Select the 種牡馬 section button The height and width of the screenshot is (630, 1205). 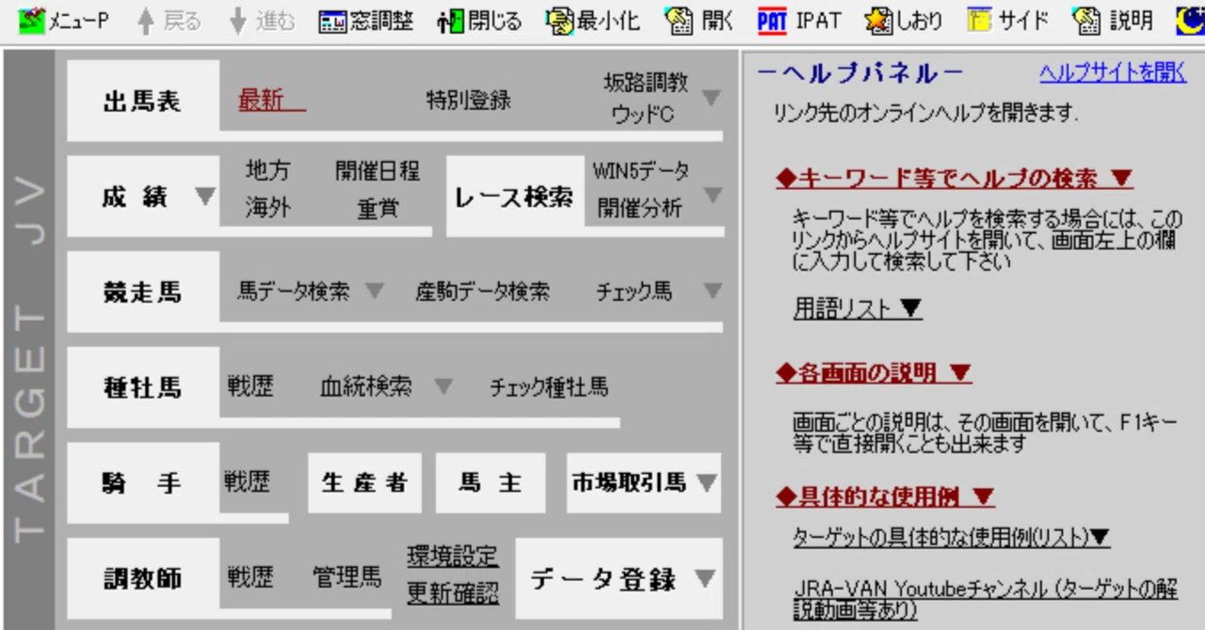[x=143, y=387]
